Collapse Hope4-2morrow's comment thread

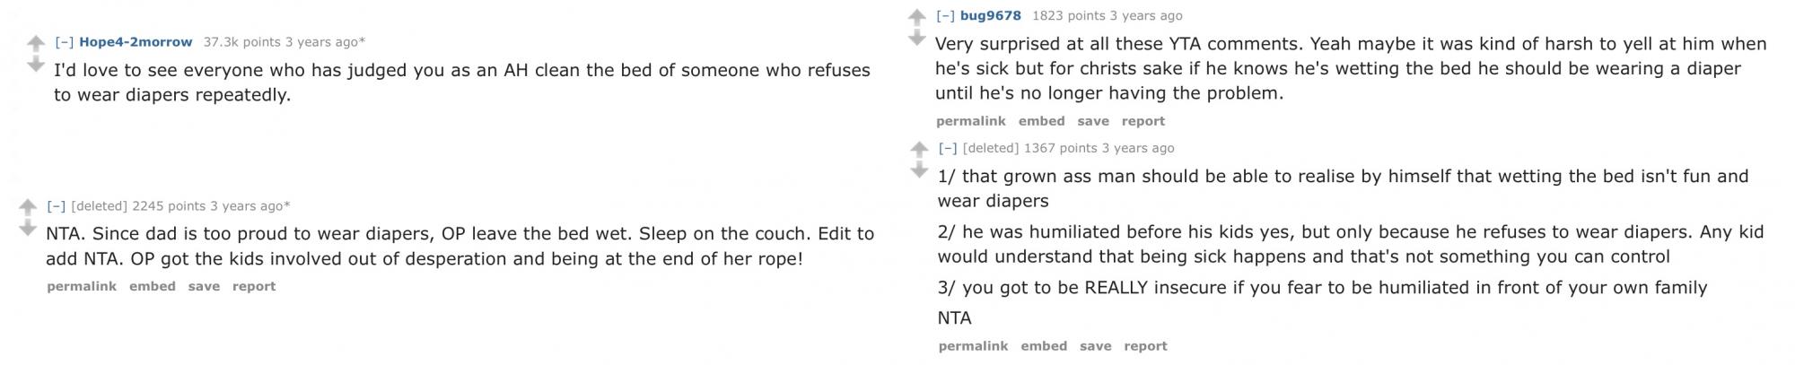point(64,42)
